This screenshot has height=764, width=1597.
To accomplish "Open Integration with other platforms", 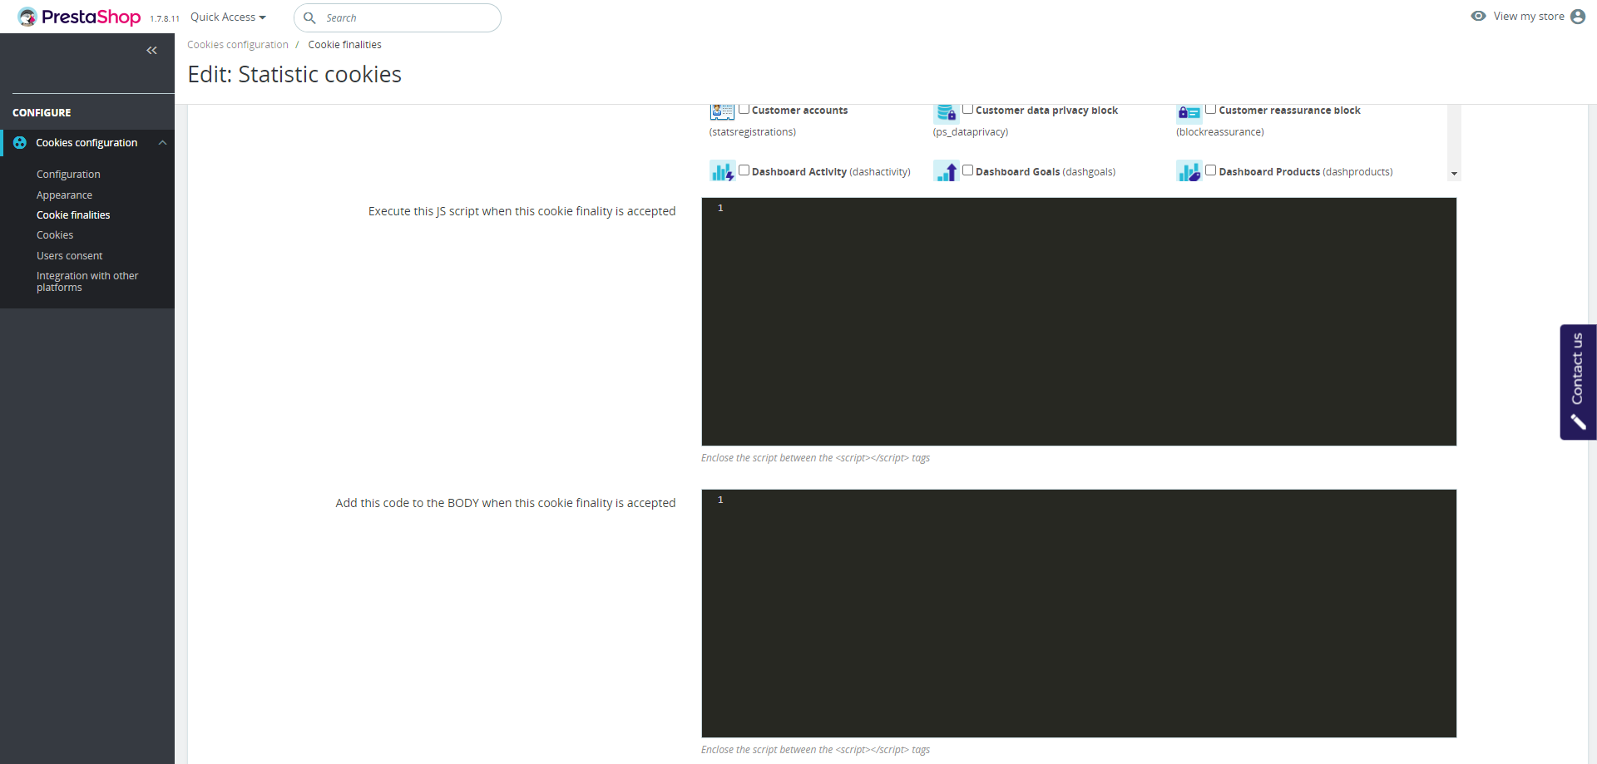I will coord(87,282).
